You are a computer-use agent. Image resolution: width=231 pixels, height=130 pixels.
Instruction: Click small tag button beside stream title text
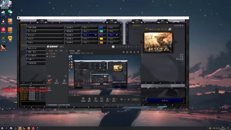tap(79, 51)
